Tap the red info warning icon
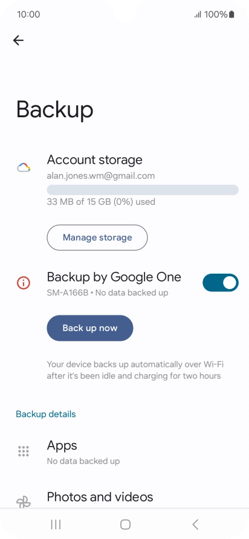Viewport: 249px width, 539px height. point(24,283)
